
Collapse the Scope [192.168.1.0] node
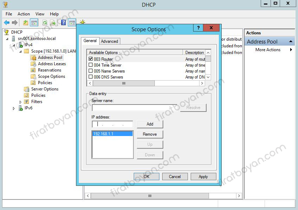[x=20, y=52]
